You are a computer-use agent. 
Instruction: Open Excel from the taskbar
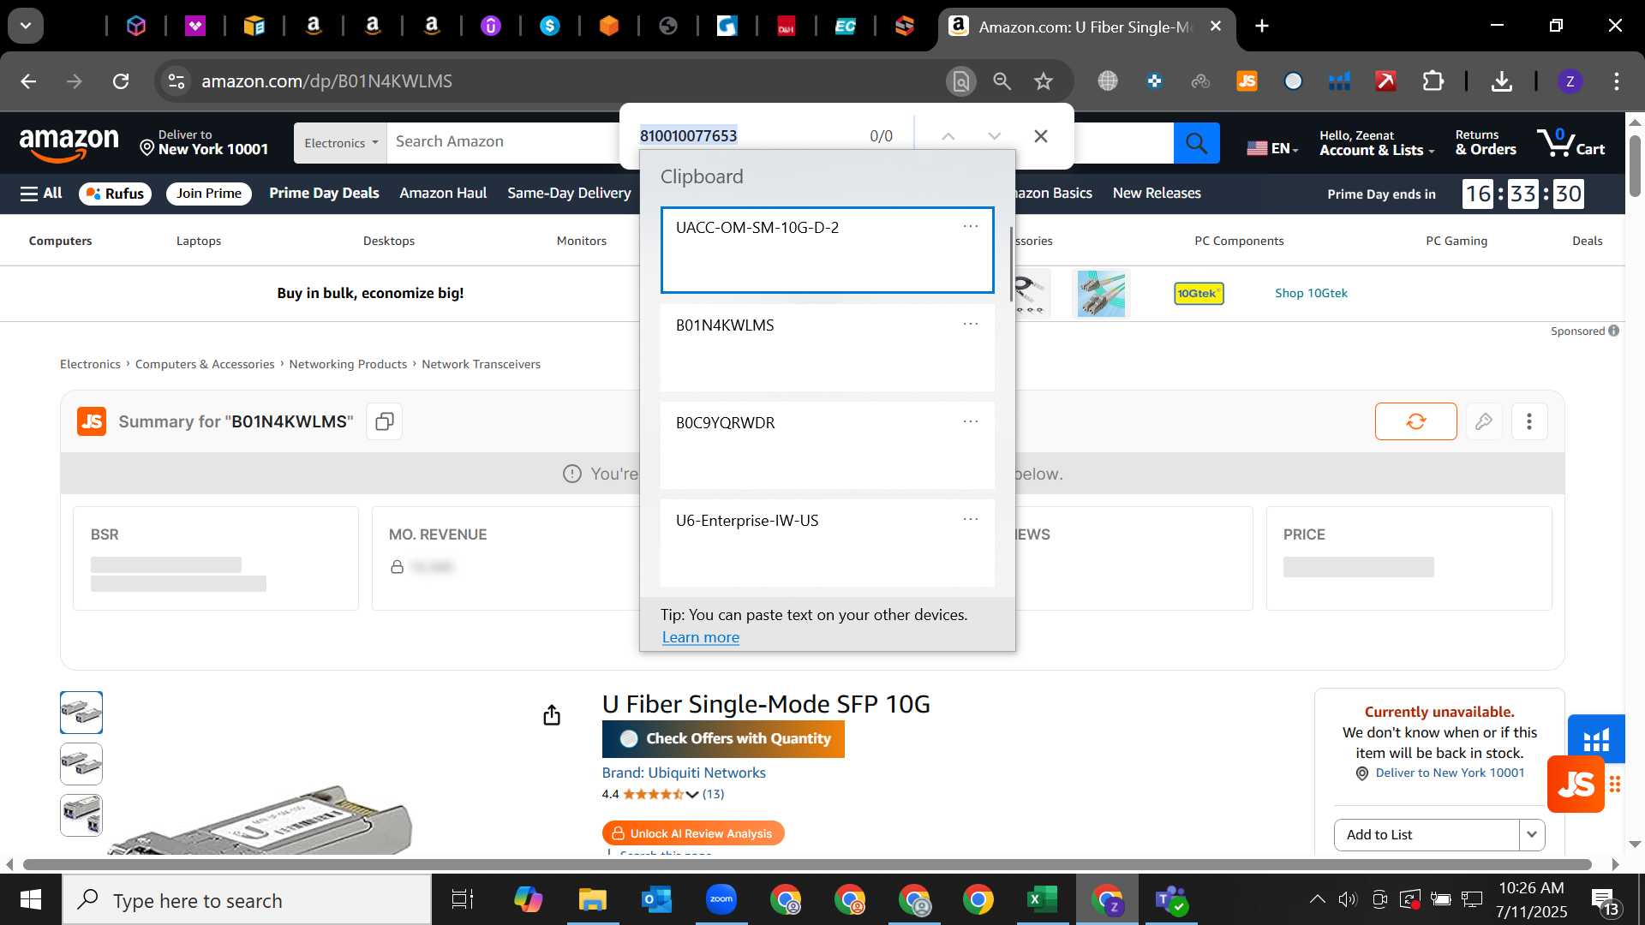pyautogui.click(x=1043, y=899)
